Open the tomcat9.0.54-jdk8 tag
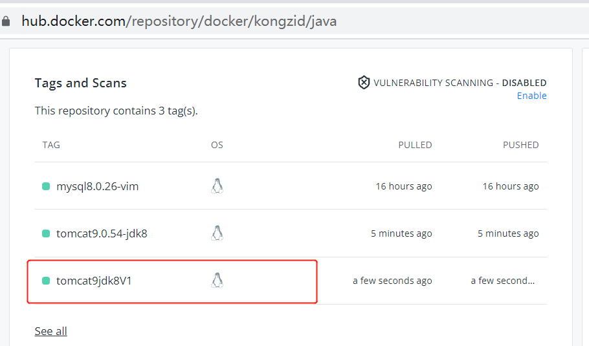Image resolution: width=589 pixels, height=346 pixels. point(102,233)
